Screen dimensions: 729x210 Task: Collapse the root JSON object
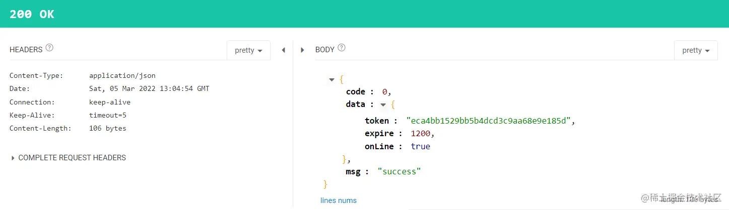[332, 79]
